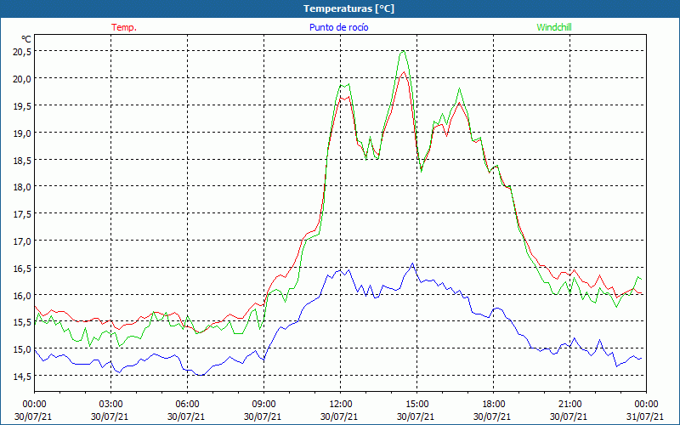Image resolution: width=680 pixels, height=425 pixels.
Task: Click the 19,0 y-axis value
Action: coord(22,133)
